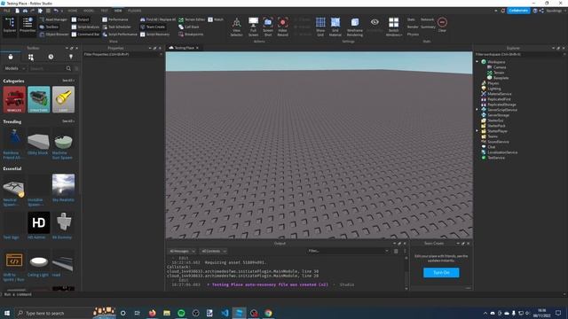The image size is (568, 319).
Task: Toggle the Properties panel button in ribbon
Action: [x=28, y=26]
